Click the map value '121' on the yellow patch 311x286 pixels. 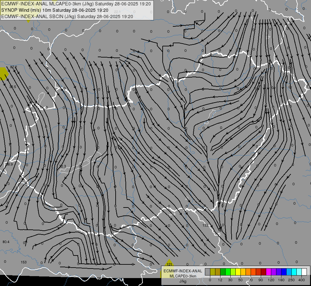[169, 264]
